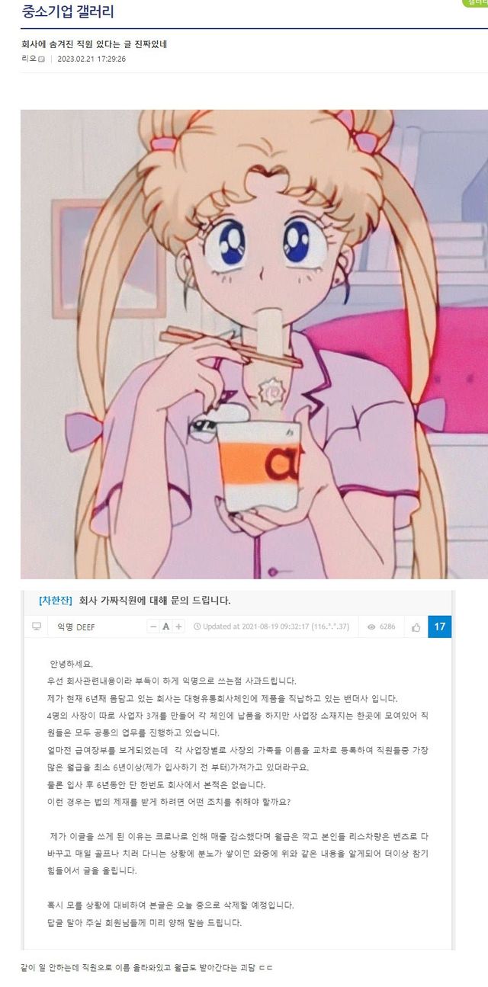The width and height of the screenshot is (488, 987).
Task: Click the post time 2023.02.21 17:29:26
Action: coord(91,59)
